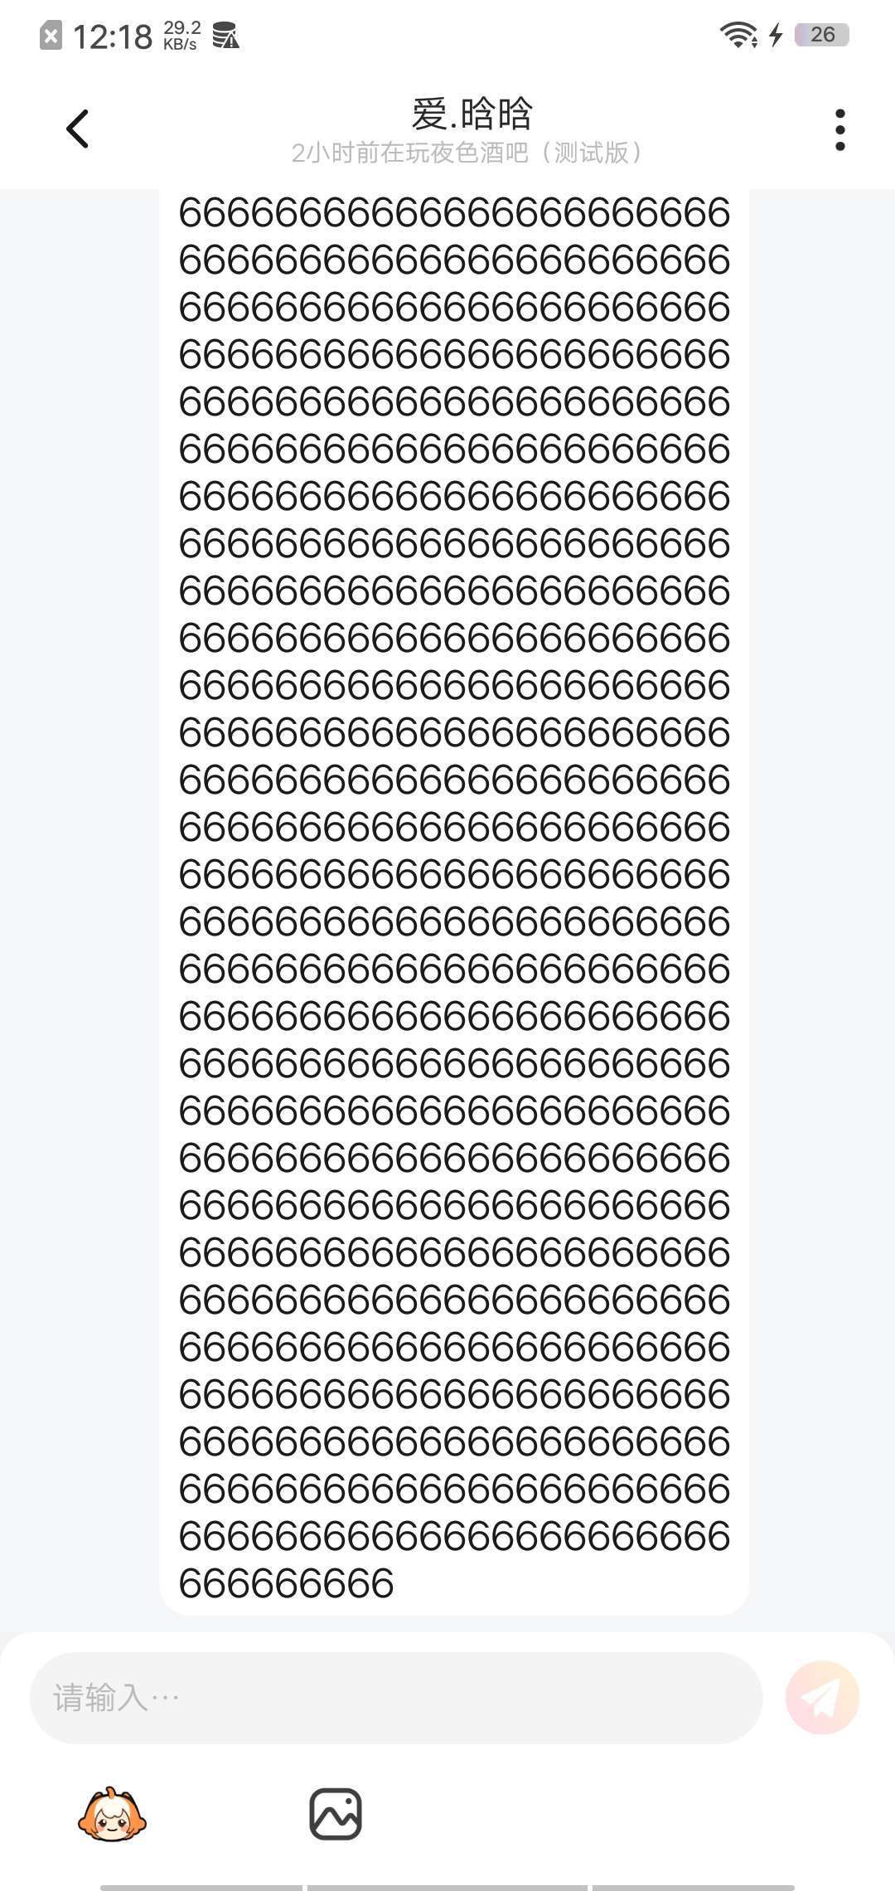This screenshot has width=895, height=1891.
Task: Open the three-dot more options menu
Action: point(840,130)
